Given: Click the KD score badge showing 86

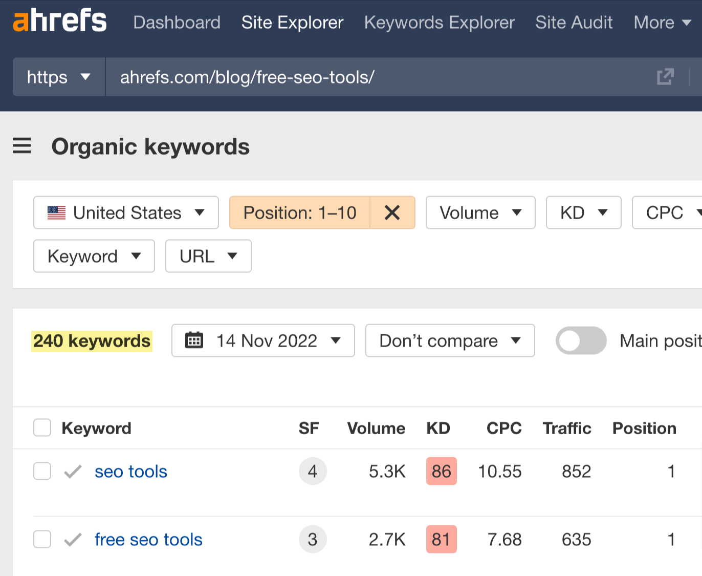Looking at the screenshot, I should [x=441, y=471].
